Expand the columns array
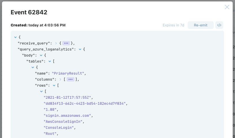The image size is (235, 138). tap(61, 79)
